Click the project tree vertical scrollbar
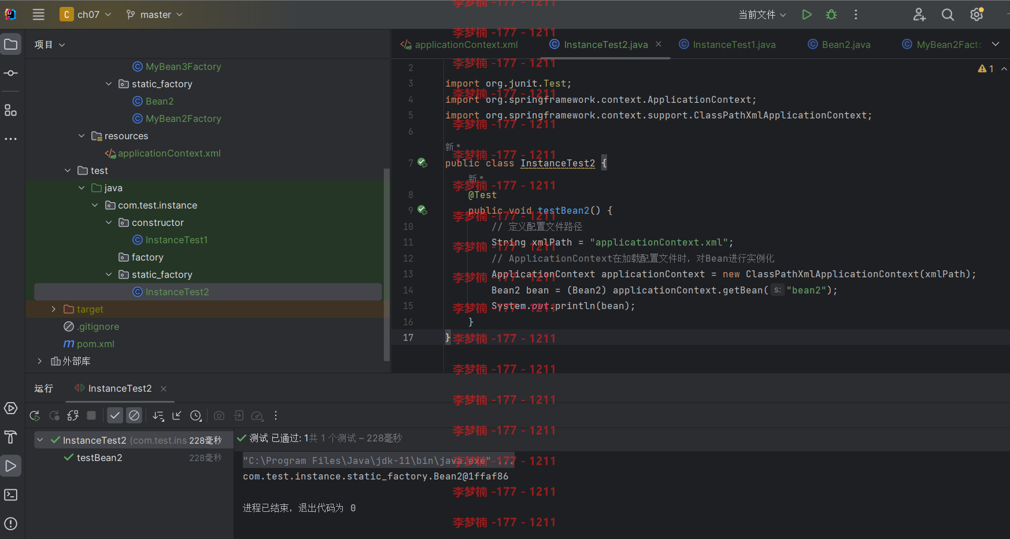 (x=386, y=264)
